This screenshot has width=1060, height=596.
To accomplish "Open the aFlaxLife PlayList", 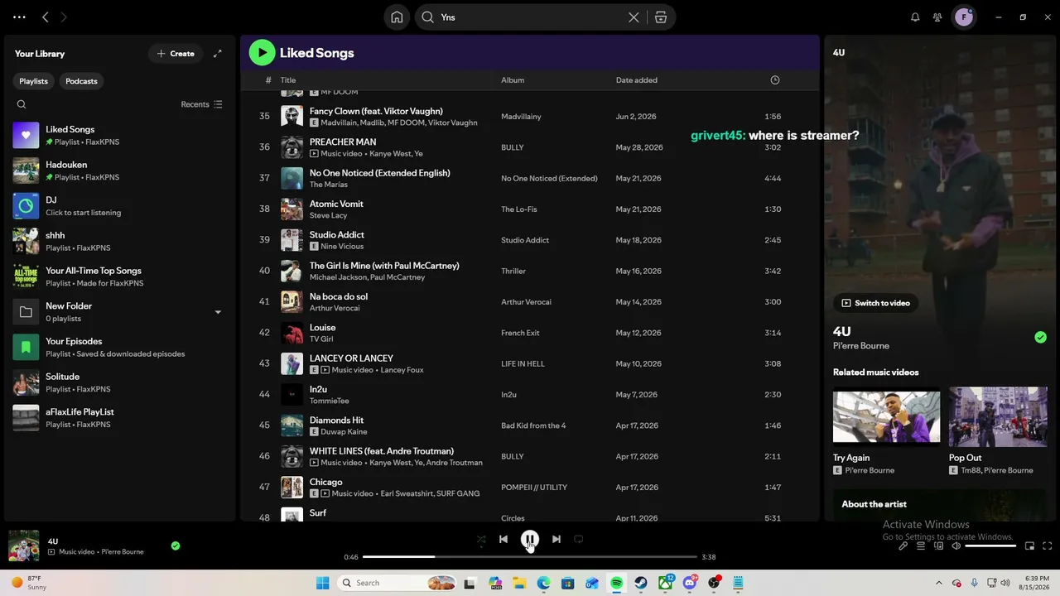I will coord(118,418).
